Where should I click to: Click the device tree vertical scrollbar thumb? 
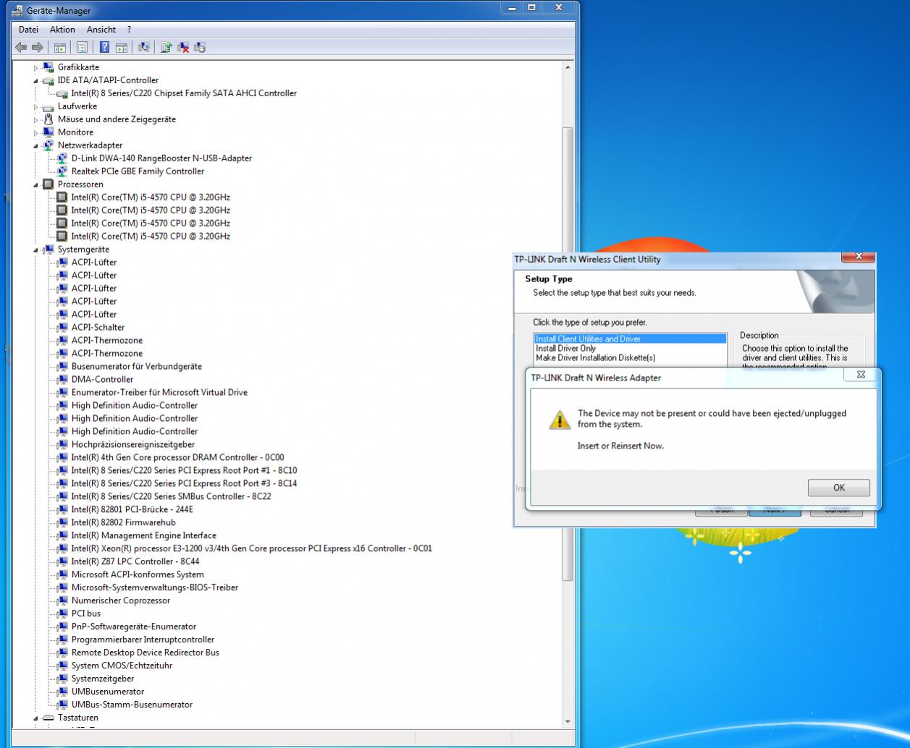(x=568, y=354)
